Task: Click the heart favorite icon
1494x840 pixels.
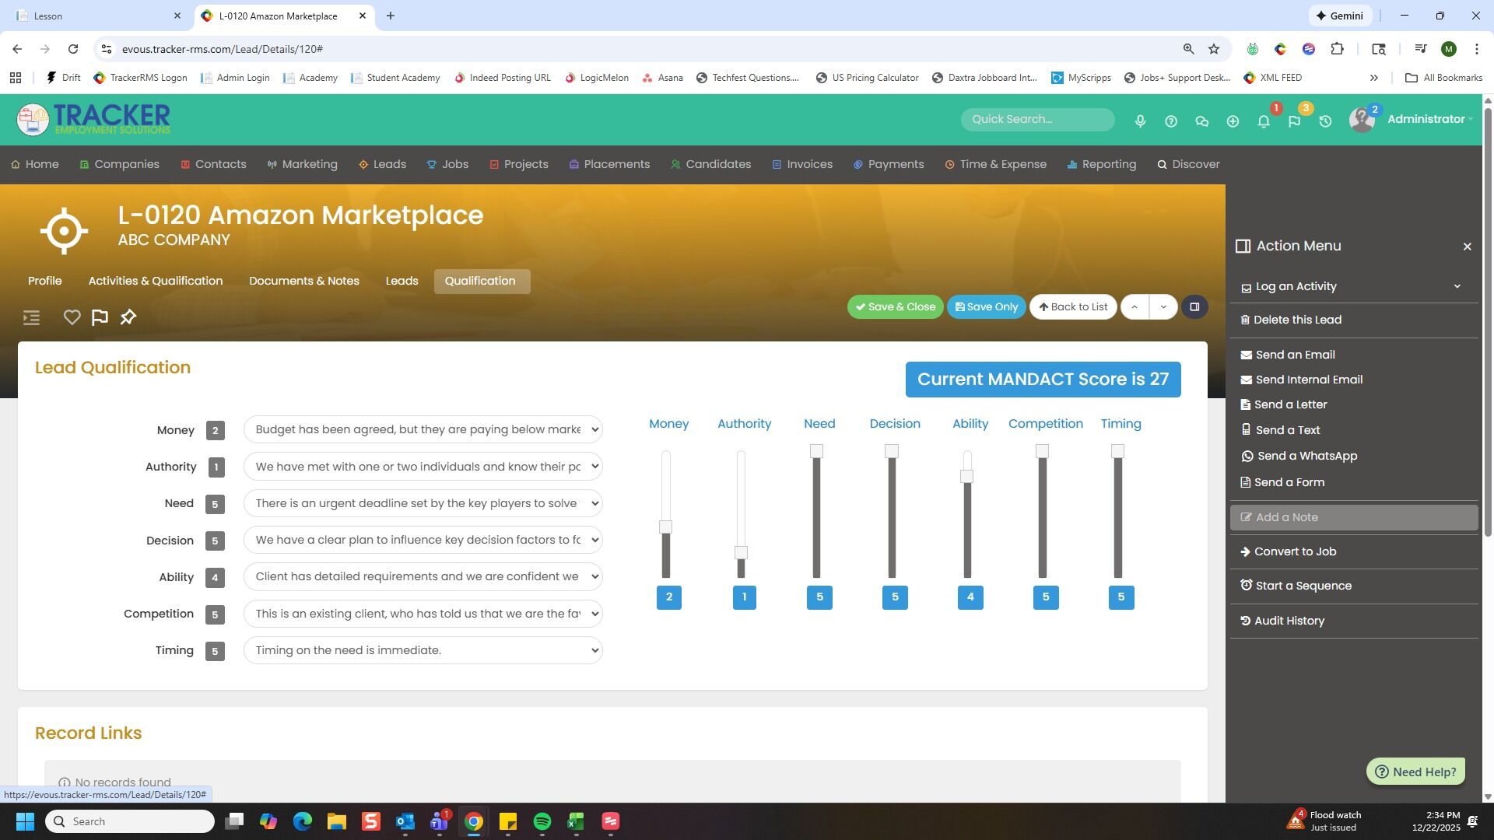Action: coord(72,317)
